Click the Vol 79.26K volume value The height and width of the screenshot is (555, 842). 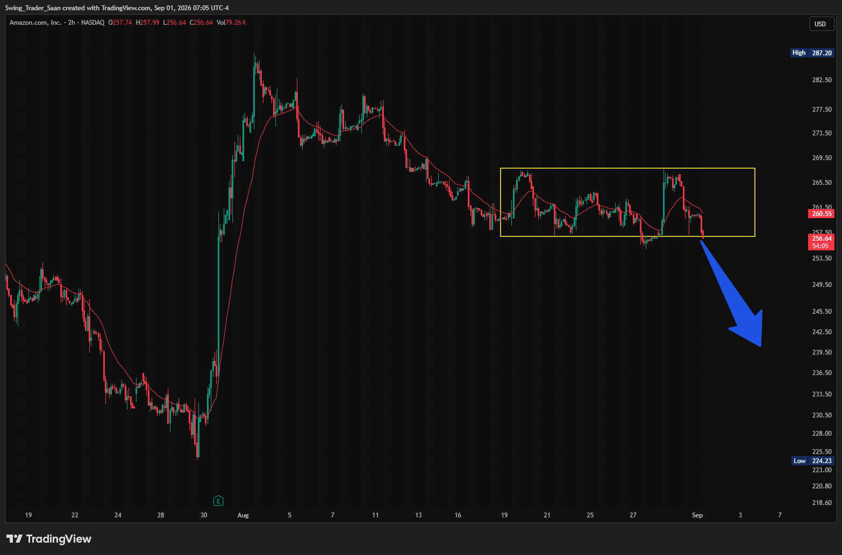[231, 23]
